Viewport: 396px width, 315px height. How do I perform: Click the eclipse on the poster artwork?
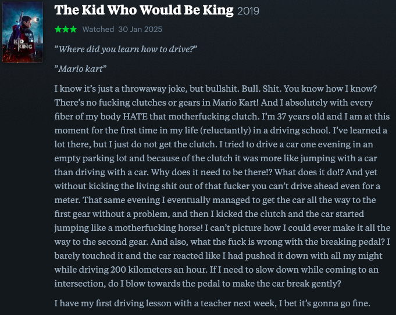(37, 20)
